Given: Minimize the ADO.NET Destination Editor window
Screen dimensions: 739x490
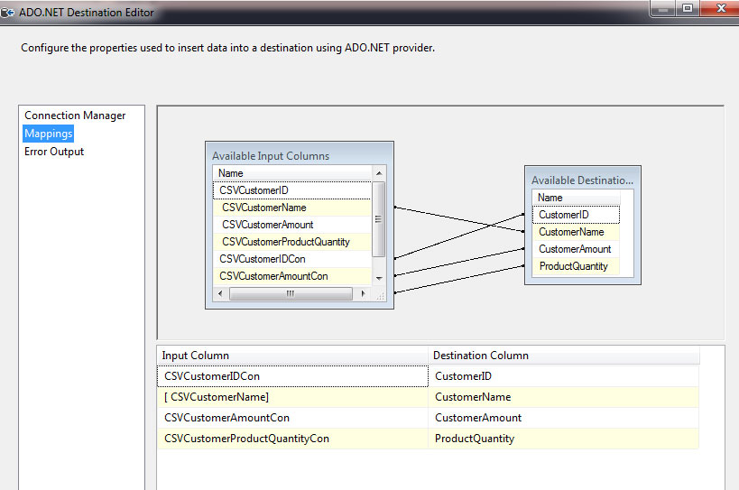Looking at the screenshot, I should tap(663, 9).
